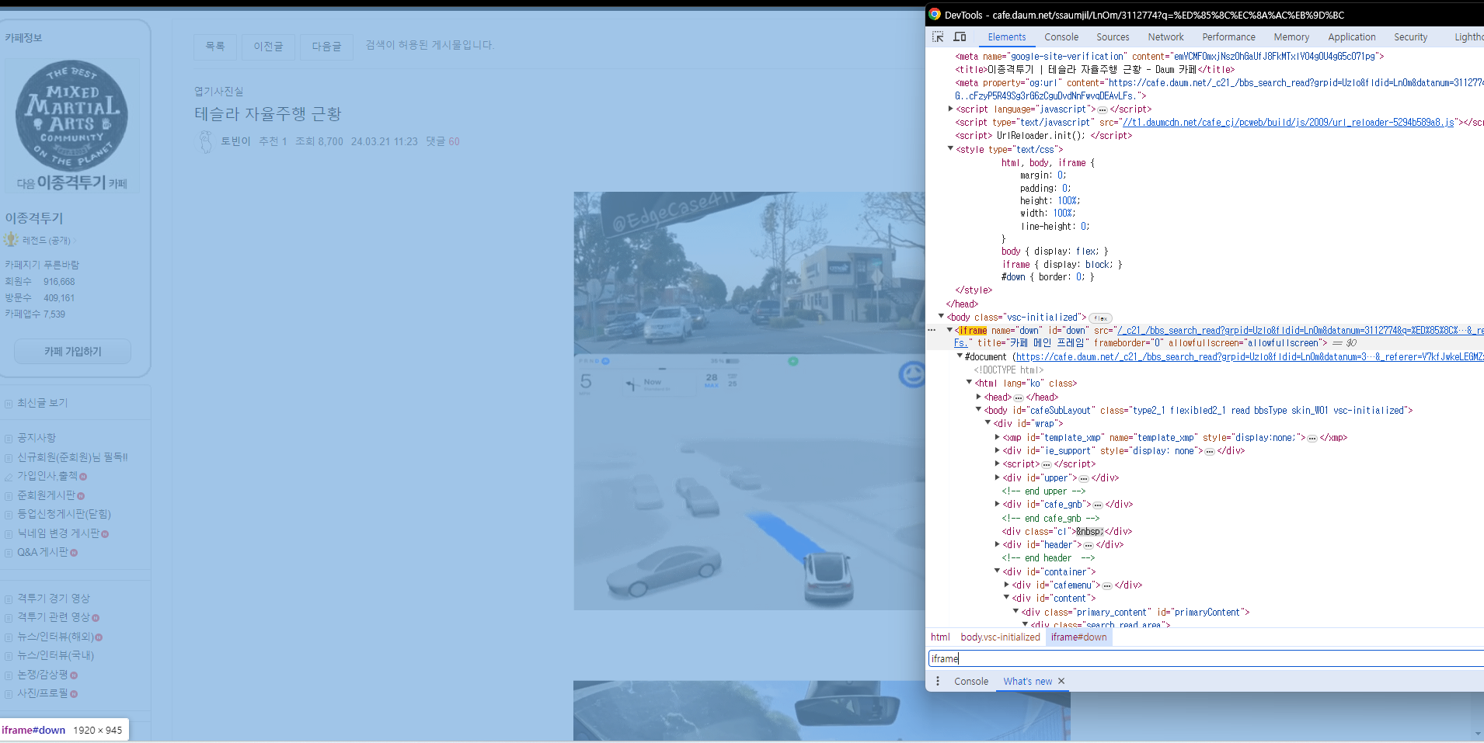Select body.vsc-initialized in breadcrumb bar
This screenshot has height=743, width=1484.
click(1000, 637)
